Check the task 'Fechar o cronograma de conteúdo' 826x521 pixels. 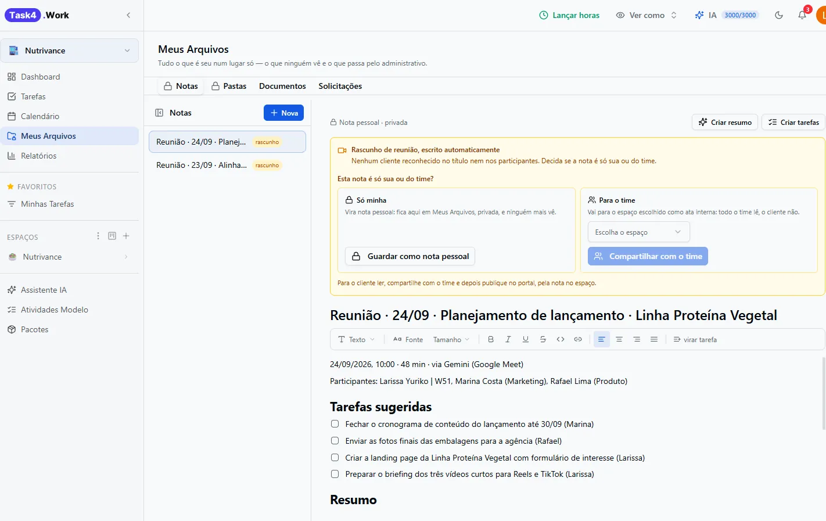coord(335,424)
